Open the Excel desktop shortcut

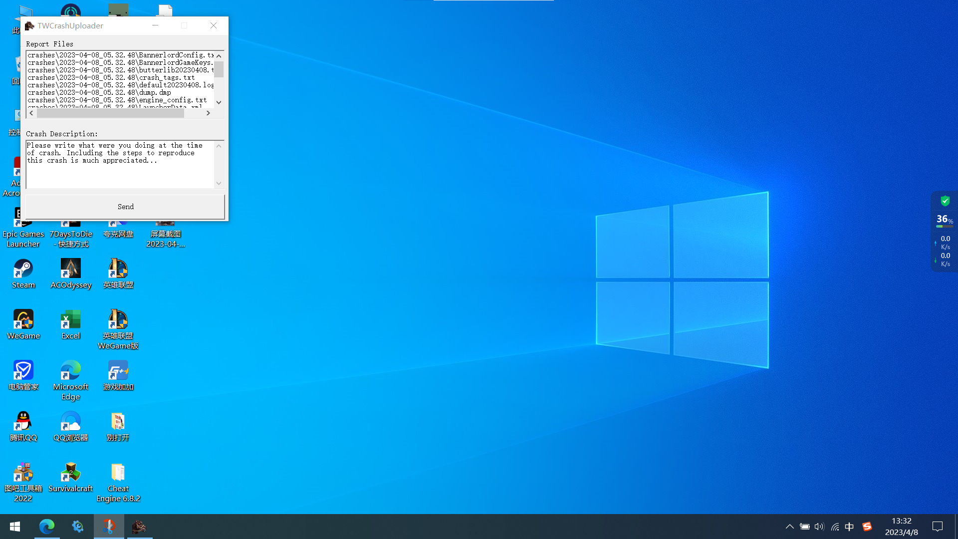(71, 325)
